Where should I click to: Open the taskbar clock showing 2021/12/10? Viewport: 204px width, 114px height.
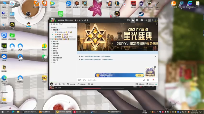pos(194,112)
